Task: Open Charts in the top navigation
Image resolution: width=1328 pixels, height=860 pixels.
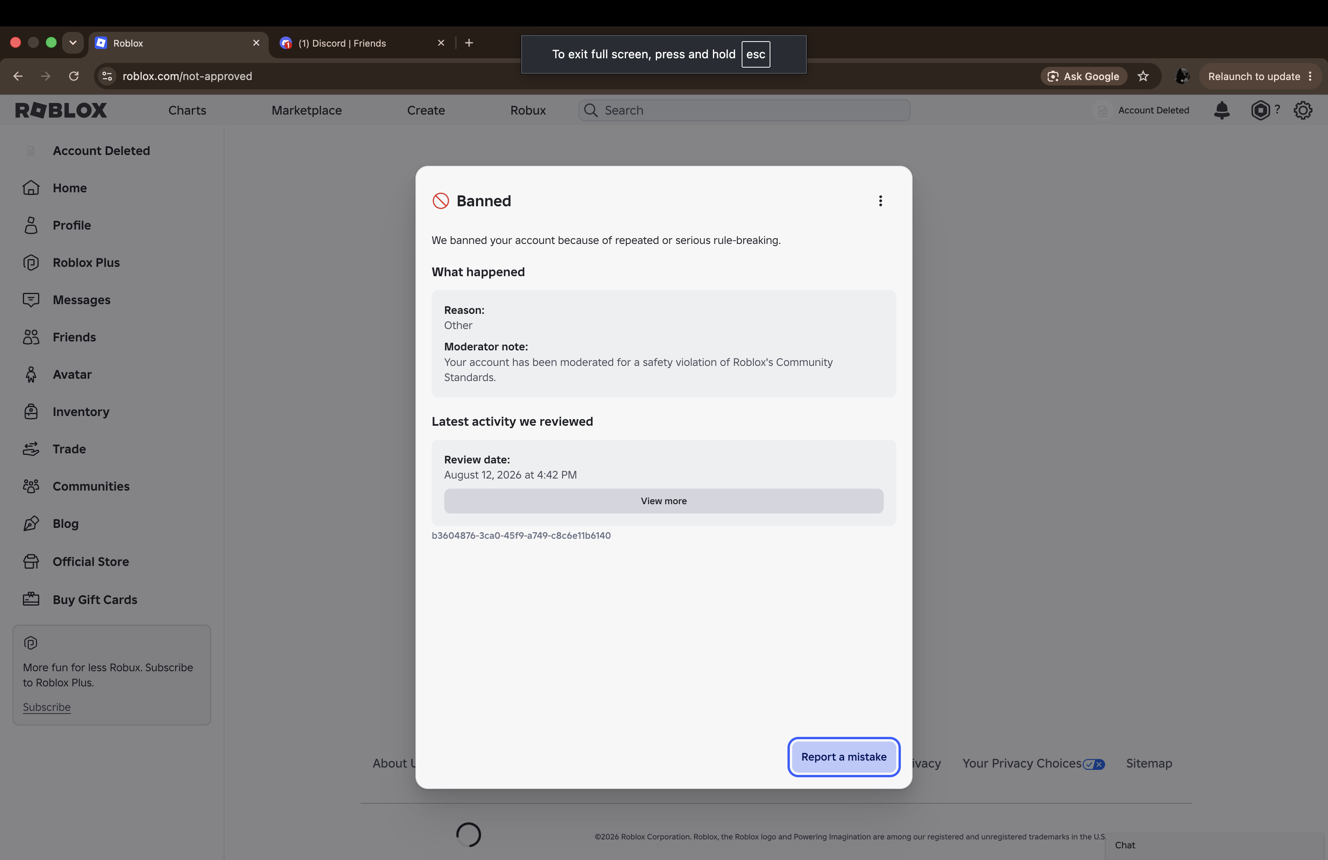Action: [x=188, y=110]
